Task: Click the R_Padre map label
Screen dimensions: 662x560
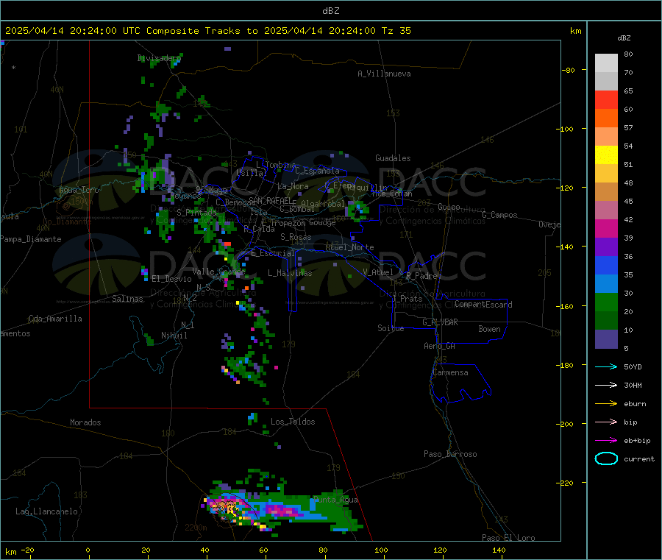Action: coord(421,276)
